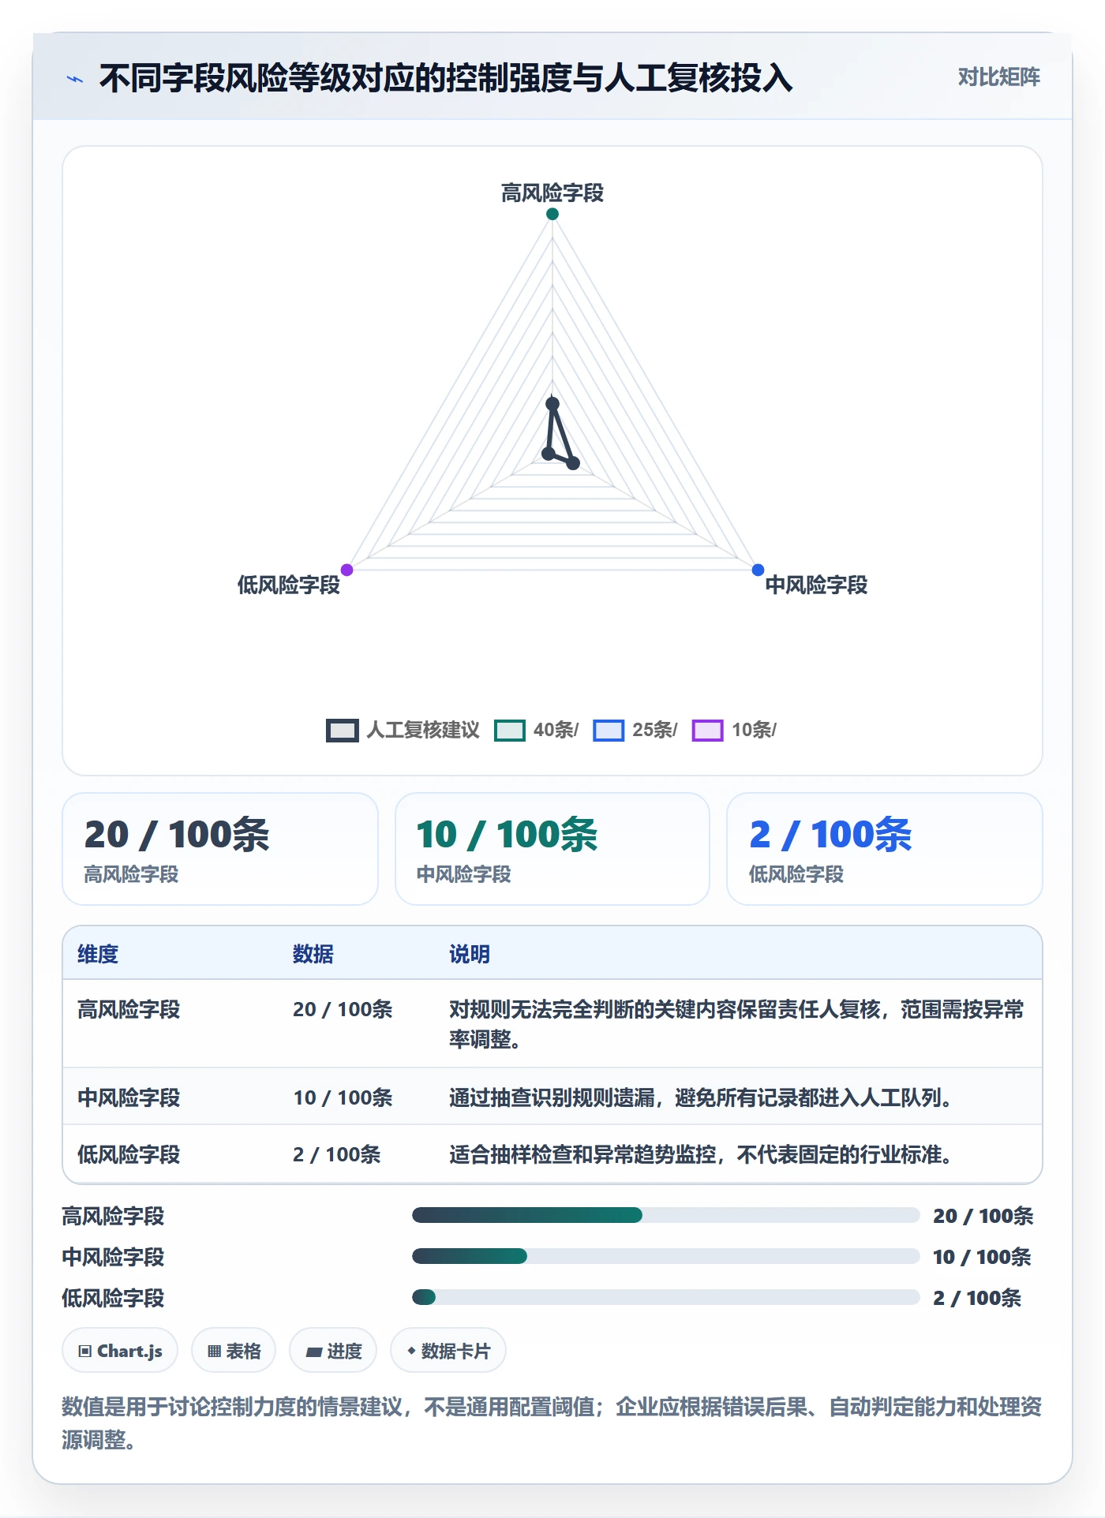Screen dimensions: 1105x1518
Task: Click the main title 不同字段风险等级
Action: coord(446,78)
